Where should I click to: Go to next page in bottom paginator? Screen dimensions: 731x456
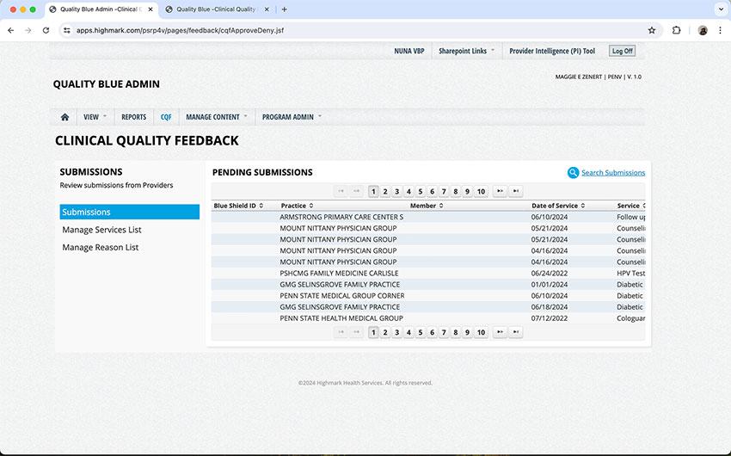(500, 332)
